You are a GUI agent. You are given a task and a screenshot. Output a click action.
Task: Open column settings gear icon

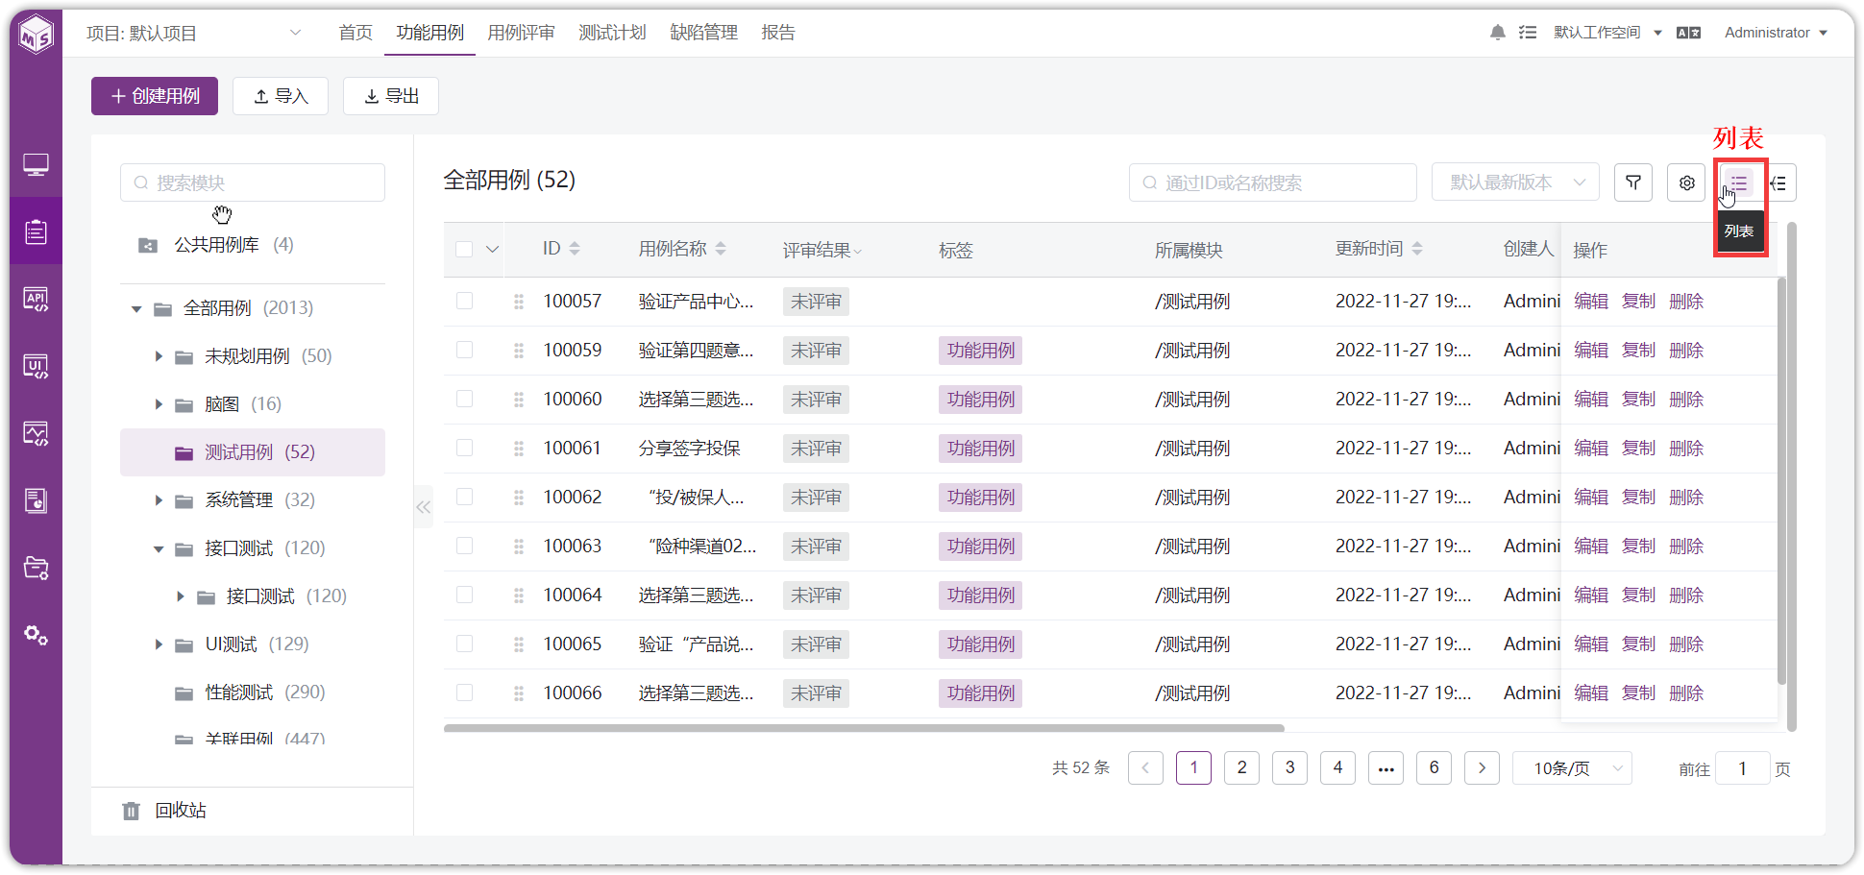pyautogui.click(x=1686, y=182)
